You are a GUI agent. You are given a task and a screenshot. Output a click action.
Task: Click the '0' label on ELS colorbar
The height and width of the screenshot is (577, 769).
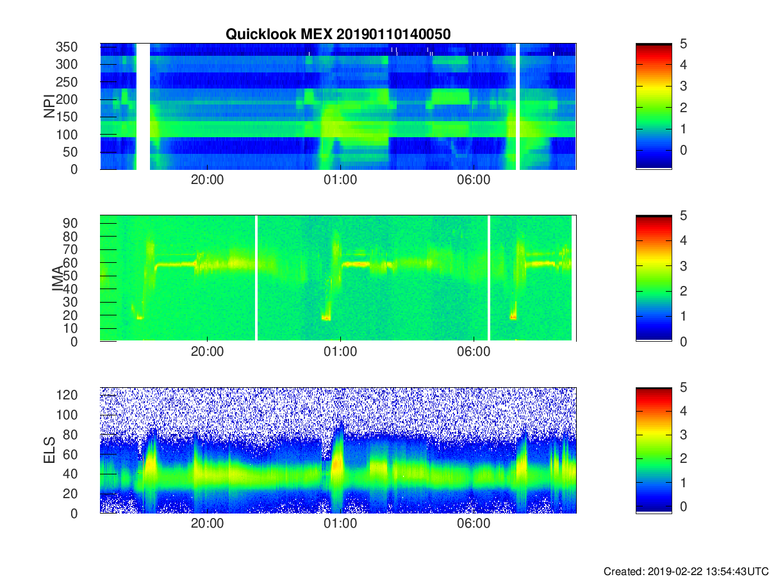[683, 506]
